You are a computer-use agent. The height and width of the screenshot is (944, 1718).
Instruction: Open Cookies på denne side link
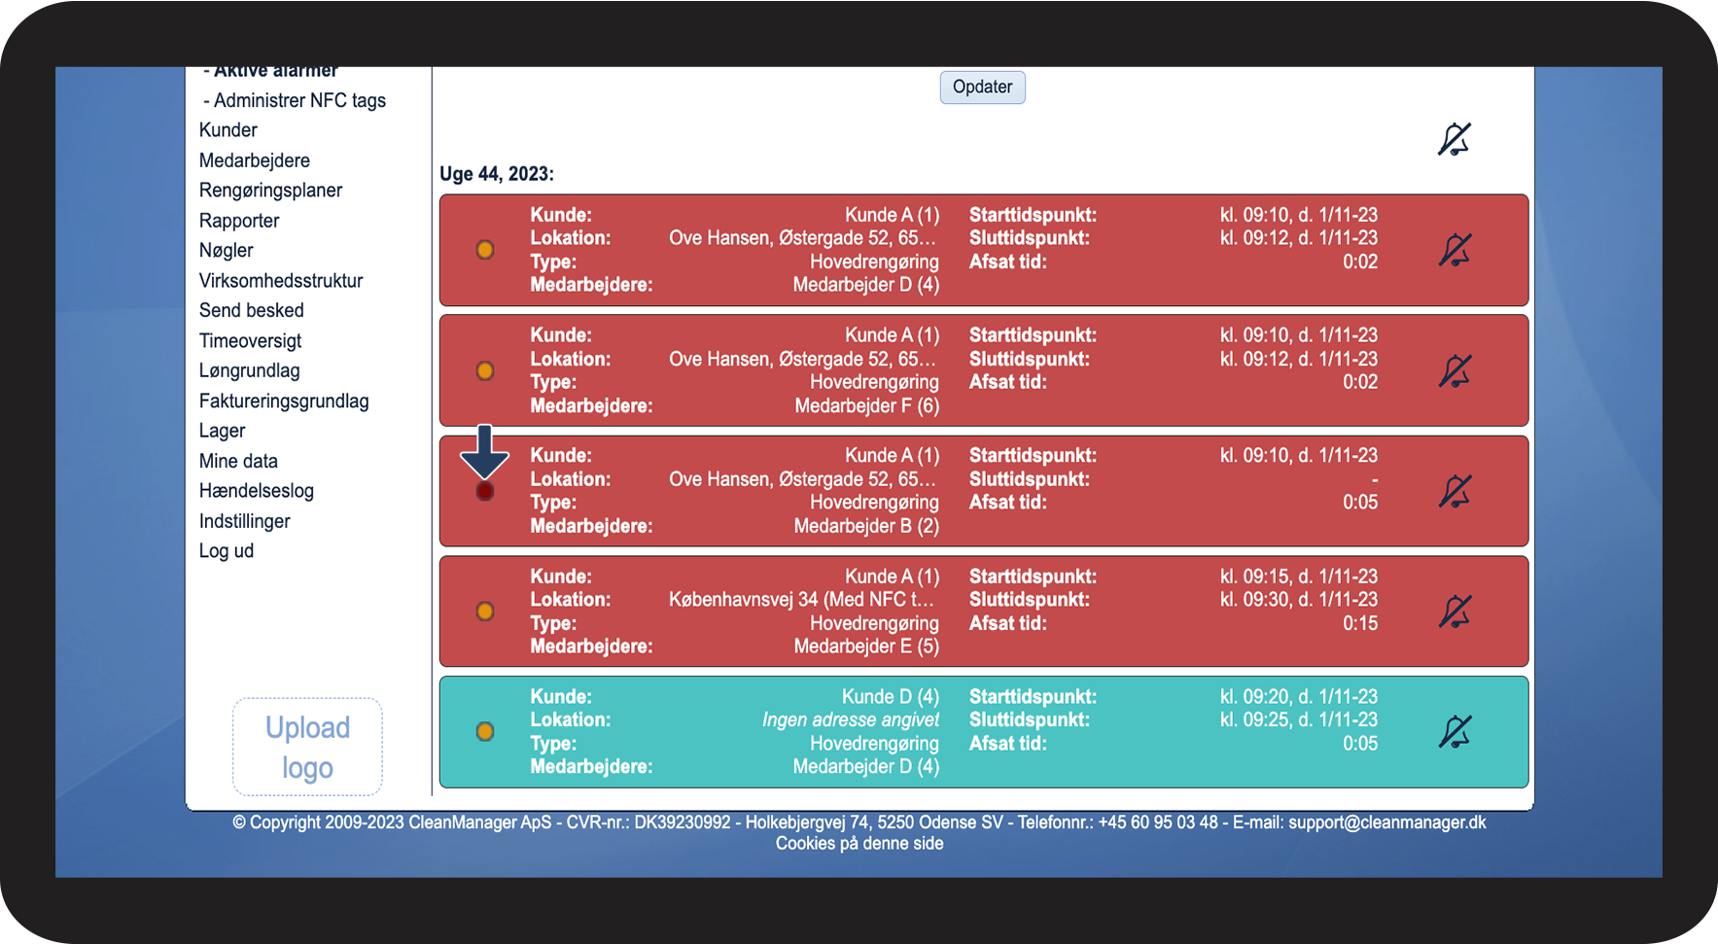coord(859,843)
